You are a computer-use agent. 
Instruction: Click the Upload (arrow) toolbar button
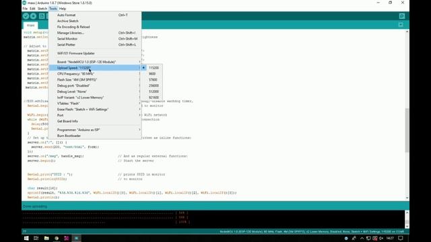click(33, 16)
